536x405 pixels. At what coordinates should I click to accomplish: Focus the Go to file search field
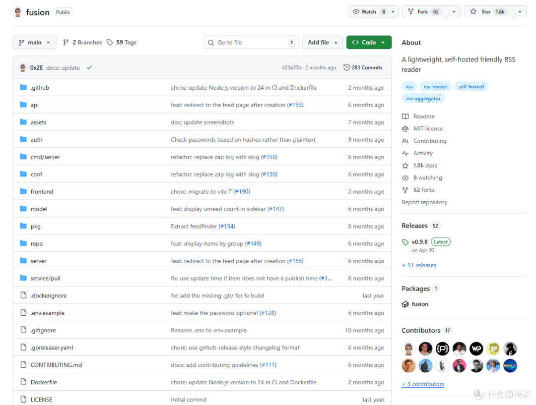[x=251, y=42]
